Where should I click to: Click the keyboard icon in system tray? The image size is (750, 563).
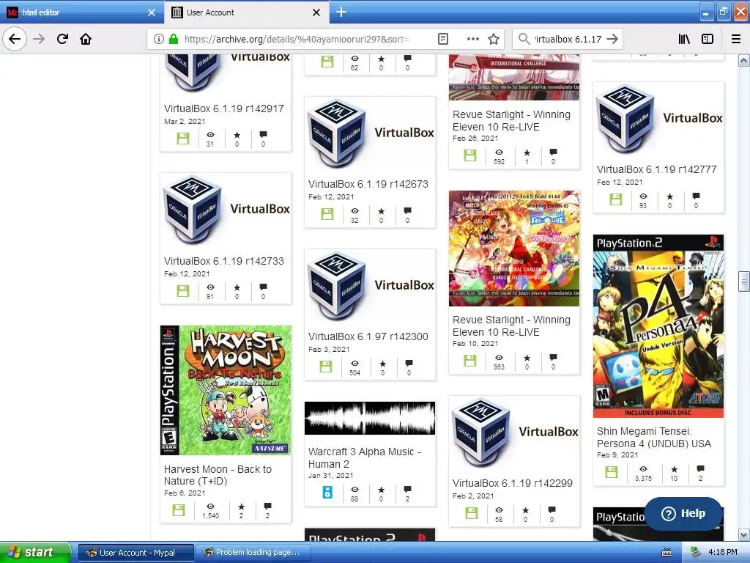[667, 553]
